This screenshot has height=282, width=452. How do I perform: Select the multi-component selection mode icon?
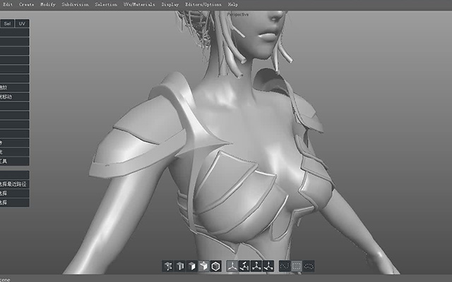click(x=168, y=266)
